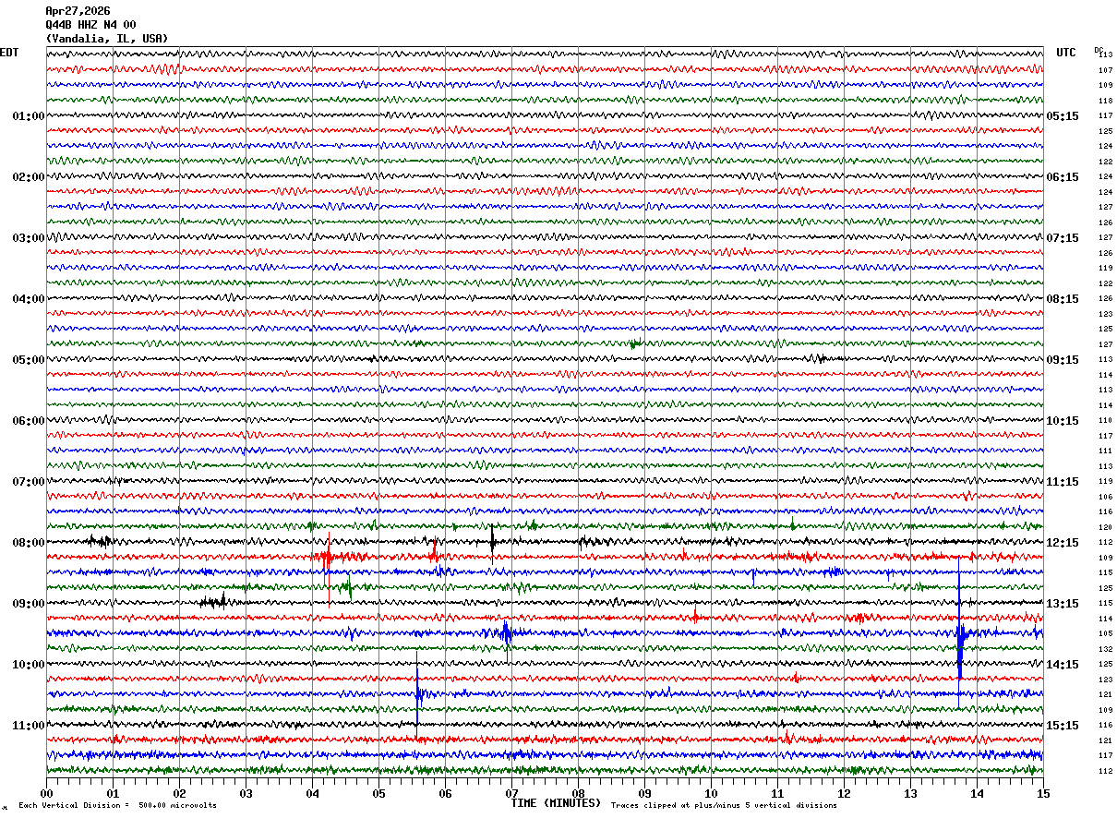Click the DC offset value '106'

1105,497
